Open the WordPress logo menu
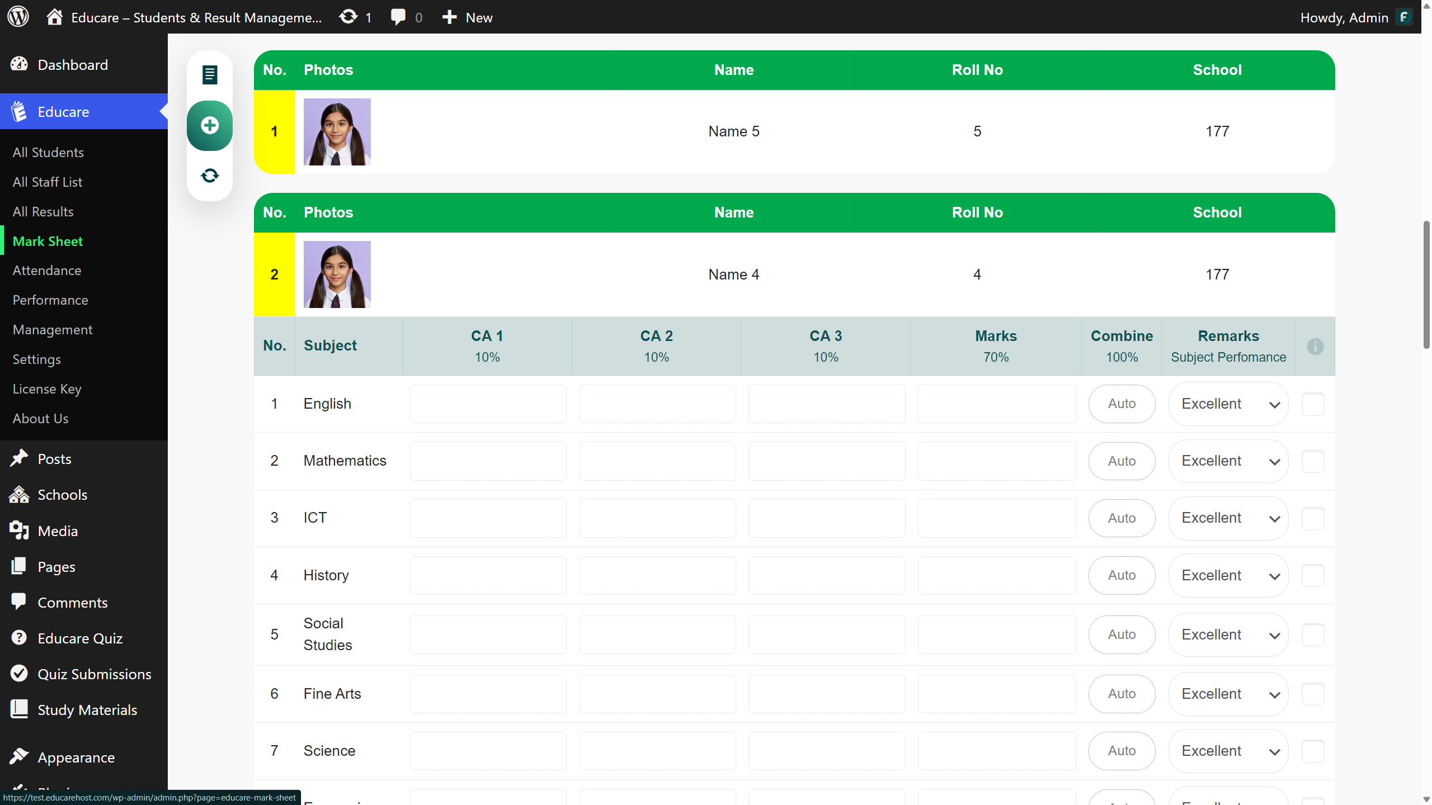1432x805 pixels. pyautogui.click(x=18, y=17)
